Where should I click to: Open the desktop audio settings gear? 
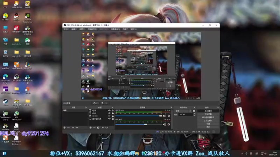pos(169,125)
